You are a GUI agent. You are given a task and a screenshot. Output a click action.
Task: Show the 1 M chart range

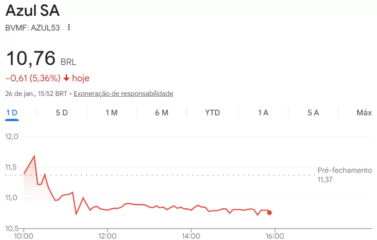pos(112,113)
